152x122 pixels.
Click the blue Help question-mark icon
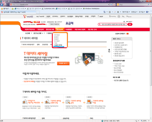click(147, 12)
